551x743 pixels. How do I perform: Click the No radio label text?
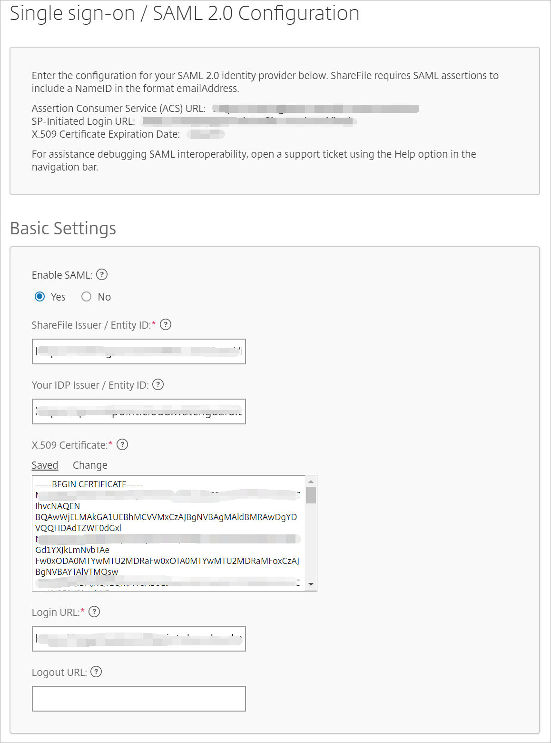point(104,297)
